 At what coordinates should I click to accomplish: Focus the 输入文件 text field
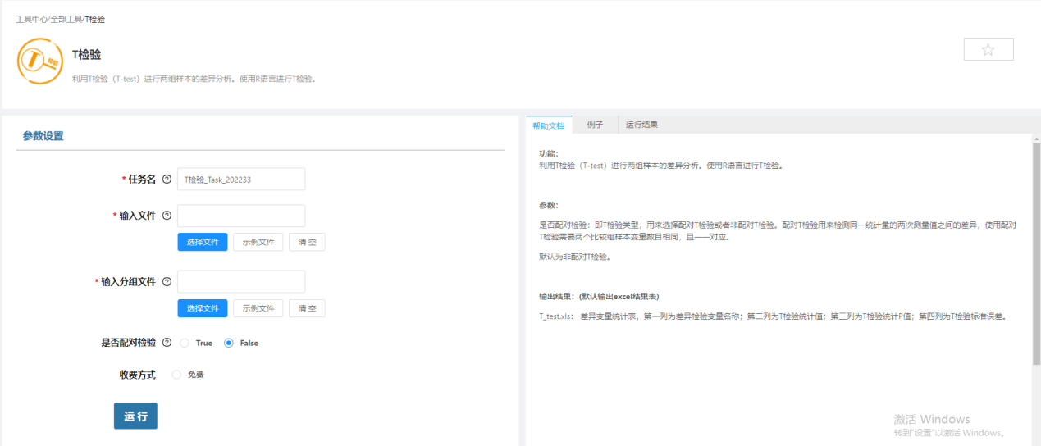click(241, 216)
